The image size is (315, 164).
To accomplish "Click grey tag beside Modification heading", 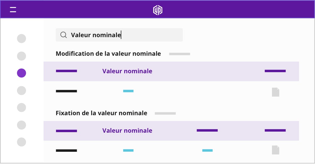I will (x=180, y=54).
